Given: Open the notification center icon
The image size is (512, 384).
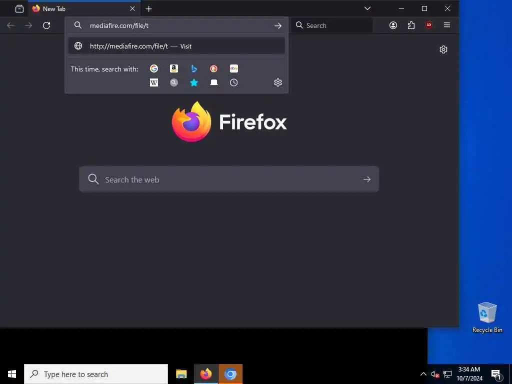Looking at the screenshot, I should [496, 374].
